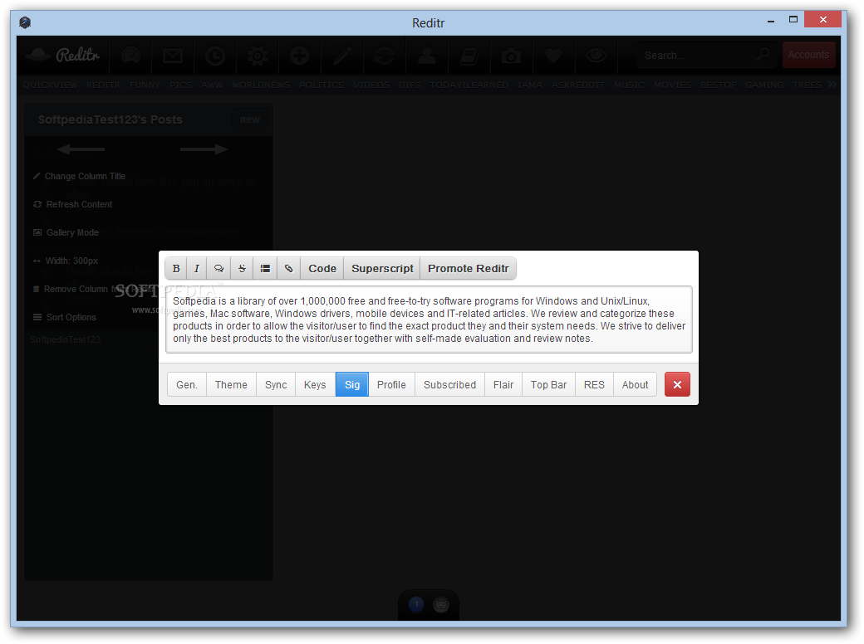
Task: Apply strikethrough formatting
Action: [242, 269]
